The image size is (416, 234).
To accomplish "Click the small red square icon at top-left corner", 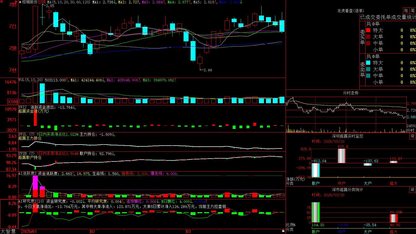I will (x=1, y=1).
